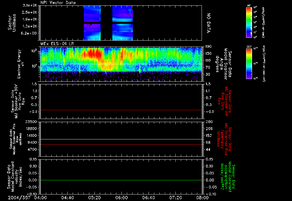292x201 pixels.
Task: Click the DEF color scale bar
Action: (249, 64)
